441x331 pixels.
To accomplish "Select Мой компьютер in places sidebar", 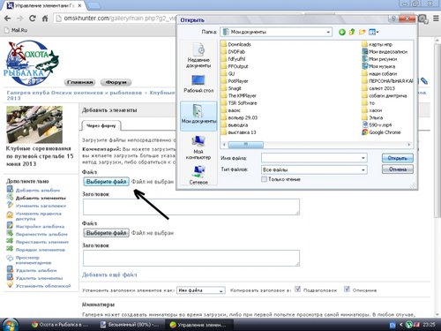I will (x=198, y=147).
